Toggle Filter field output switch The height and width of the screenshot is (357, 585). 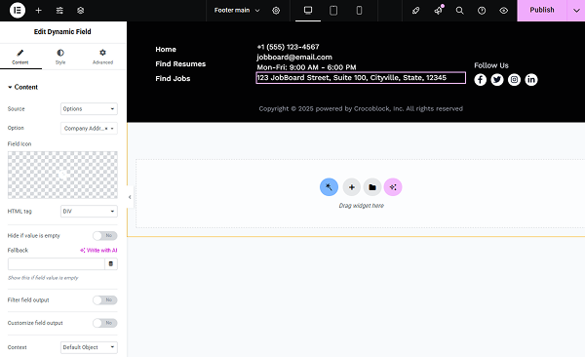[105, 299]
